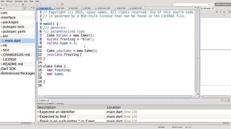Click the error marker on line 13

click(37, 58)
